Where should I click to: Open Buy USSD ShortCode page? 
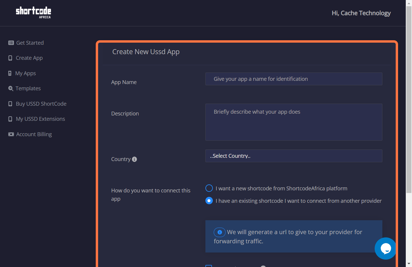(x=41, y=104)
